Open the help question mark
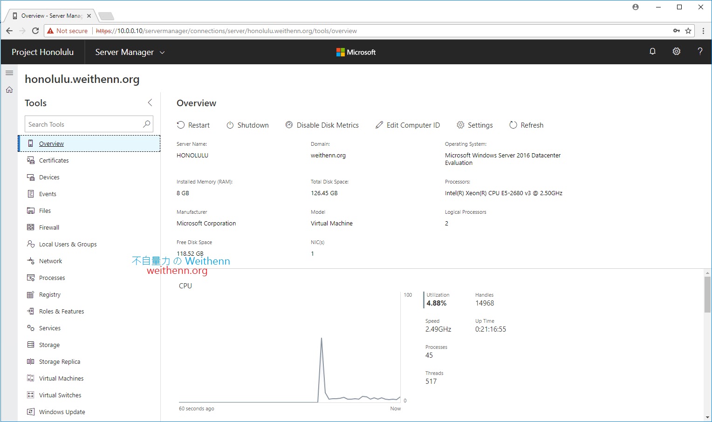Viewport: 712px width, 422px height. 700,52
